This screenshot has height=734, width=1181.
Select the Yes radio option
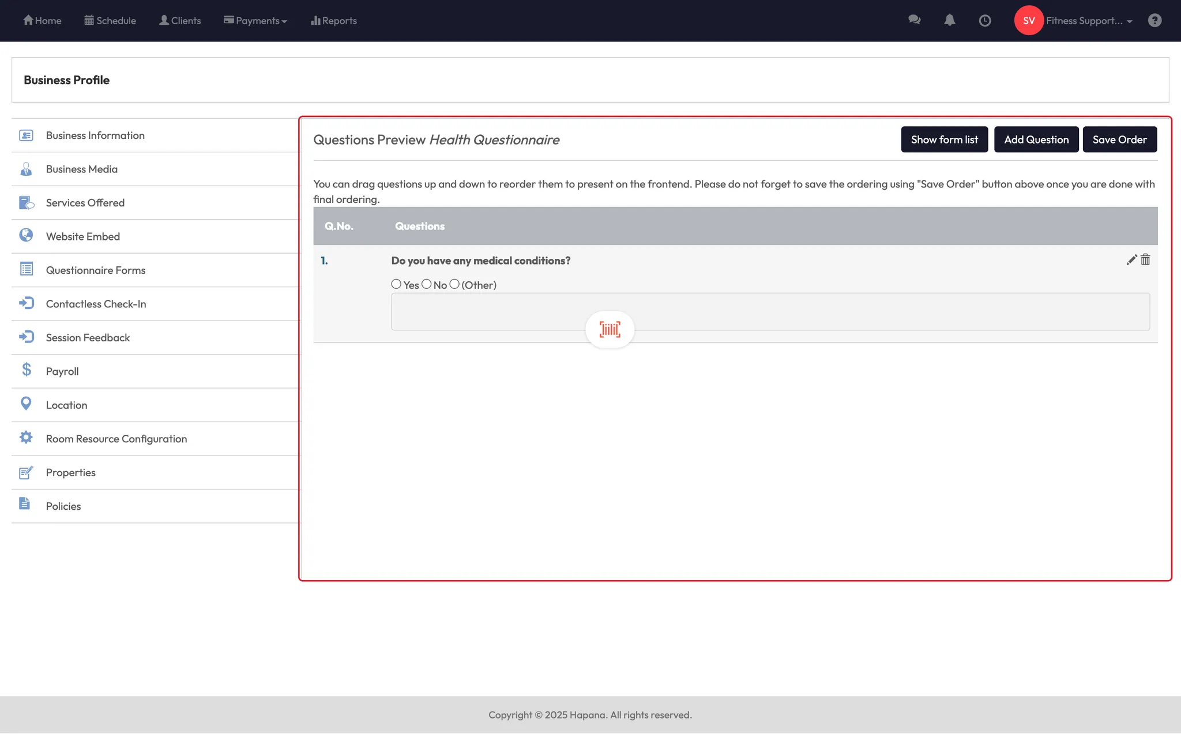[x=396, y=284]
